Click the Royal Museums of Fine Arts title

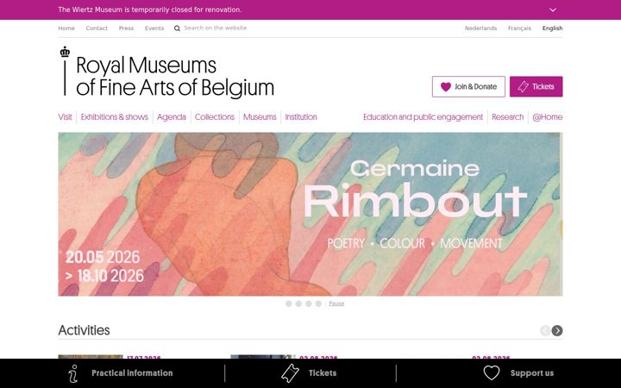175,77
